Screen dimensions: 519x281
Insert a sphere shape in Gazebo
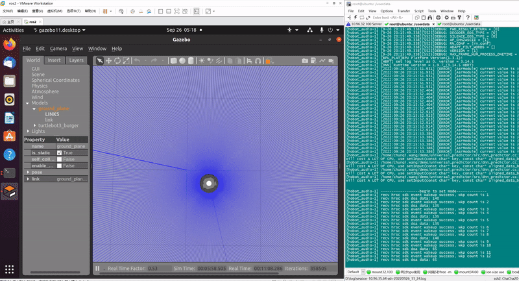[182, 60]
